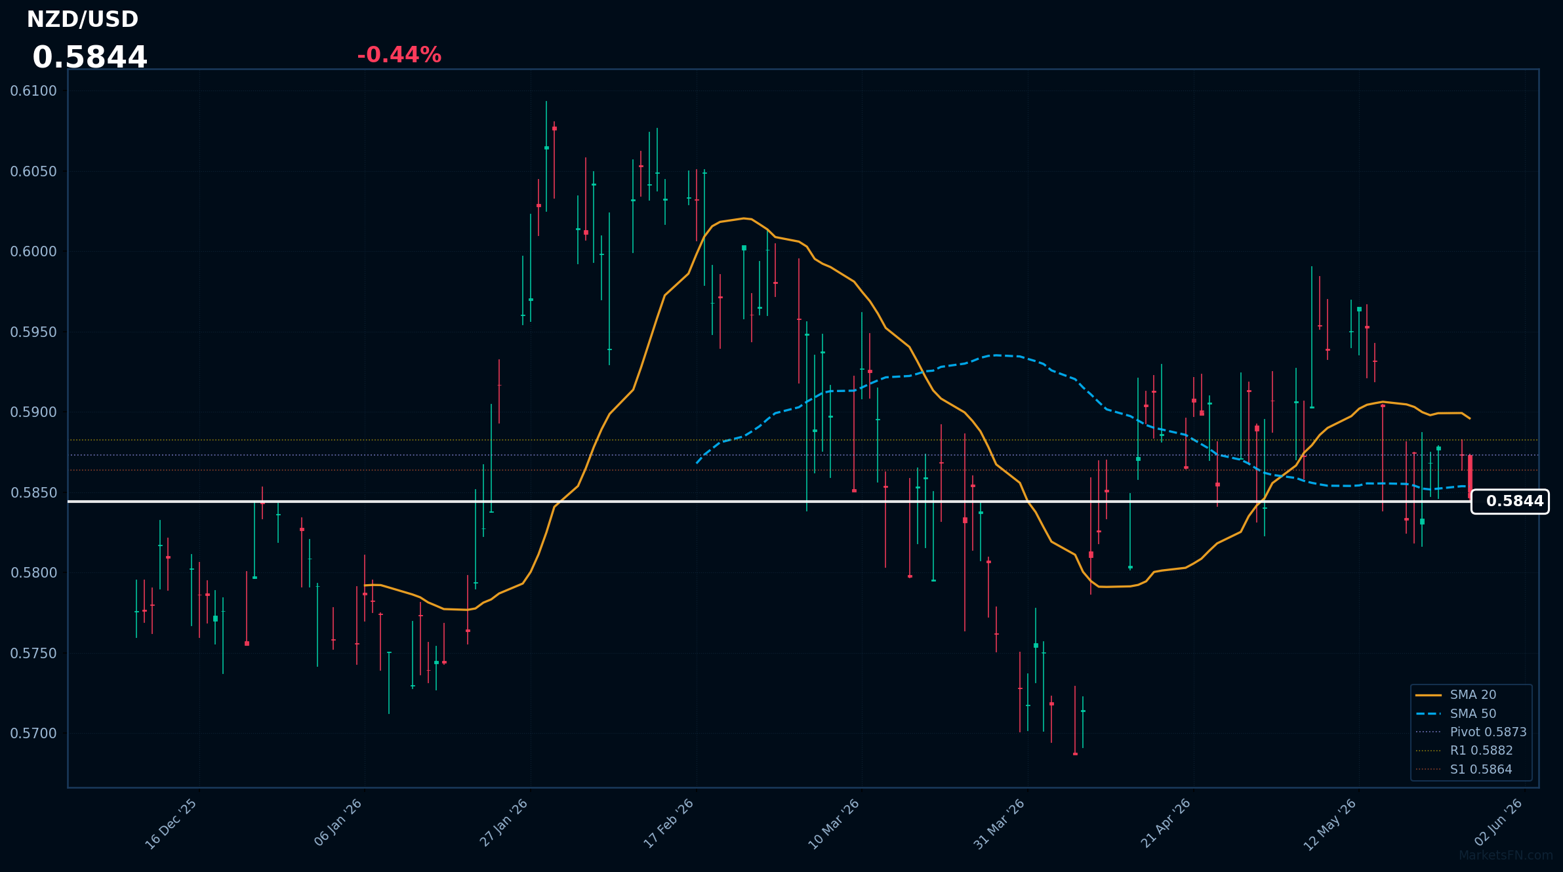Image resolution: width=1563 pixels, height=872 pixels.
Task: Click the -0.44% change value
Action: [399, 55]
